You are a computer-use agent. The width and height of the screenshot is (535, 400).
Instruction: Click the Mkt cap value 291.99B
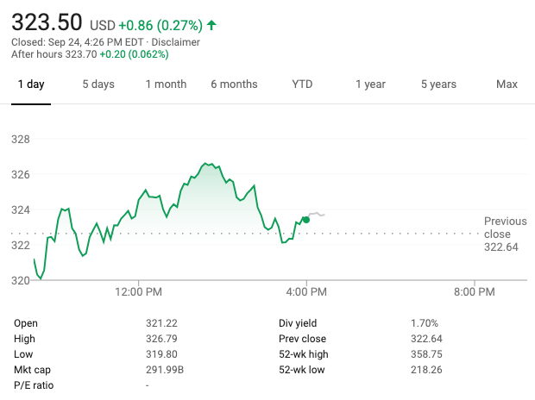tap(164, 370)
